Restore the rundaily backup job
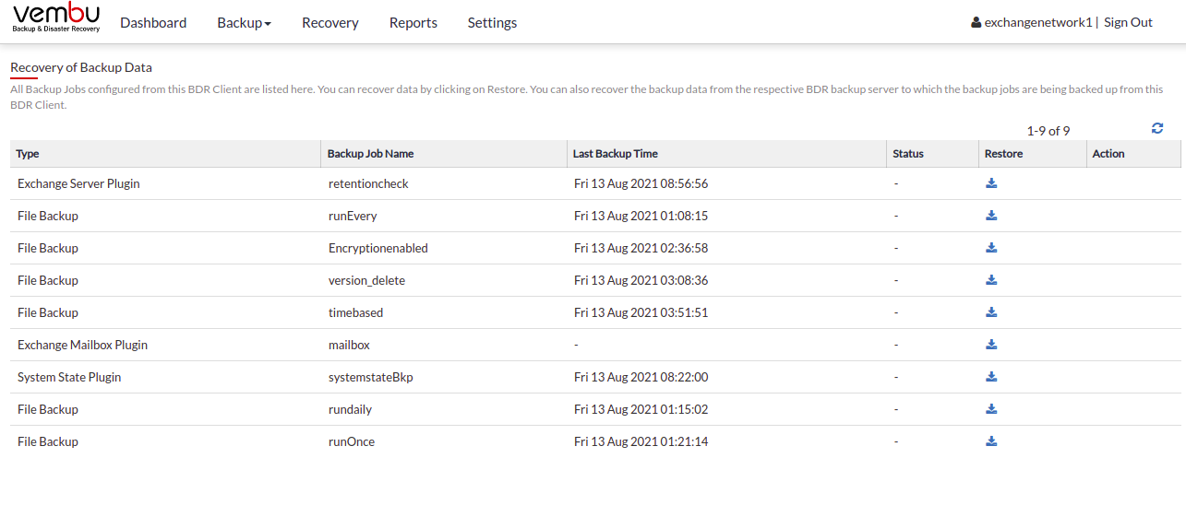This screenshot has height=505, width=1186. click(x=991, y=409)
